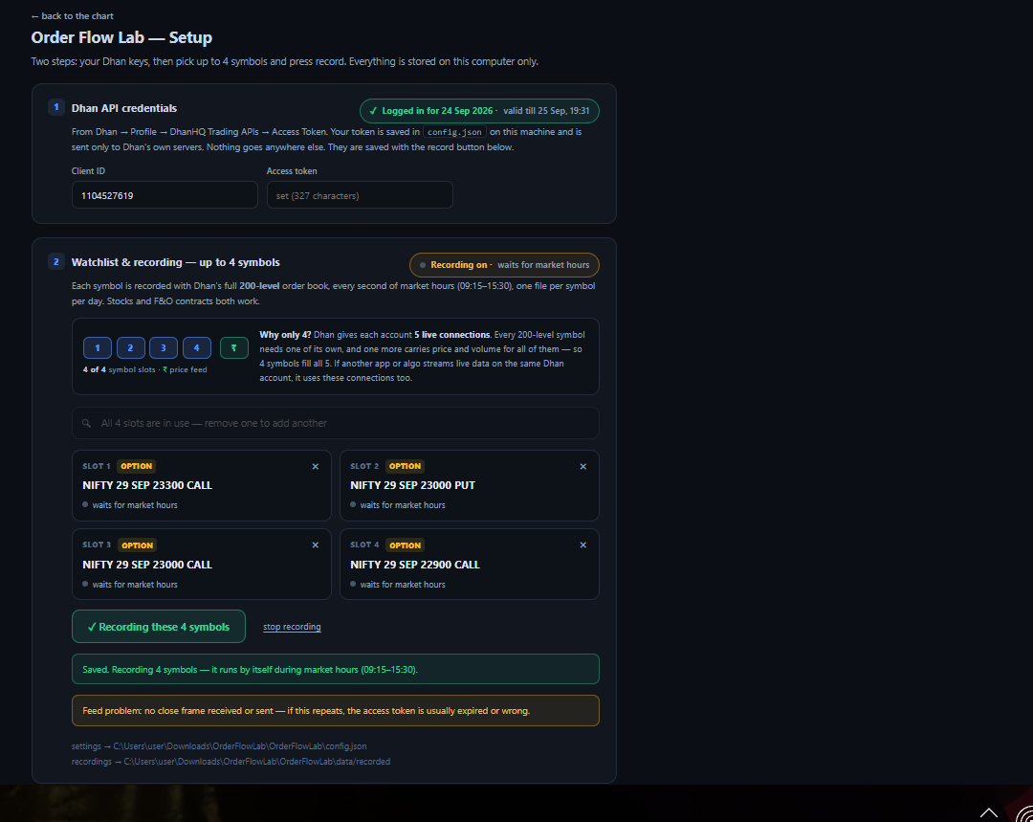Click the Saved. Recording 4 symbols message

pos(336,669)
